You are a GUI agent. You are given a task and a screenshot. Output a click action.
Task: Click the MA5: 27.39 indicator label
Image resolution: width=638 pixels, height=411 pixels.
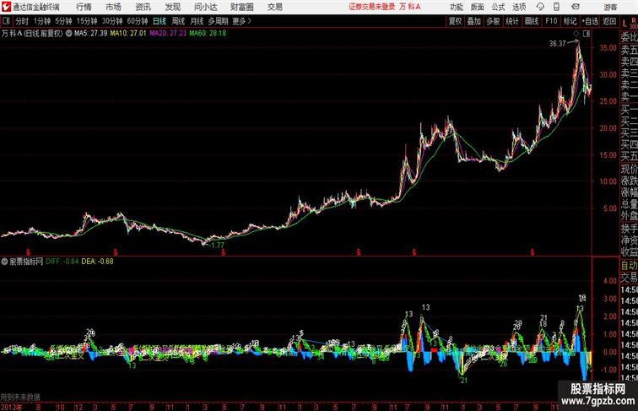(91, 34)
